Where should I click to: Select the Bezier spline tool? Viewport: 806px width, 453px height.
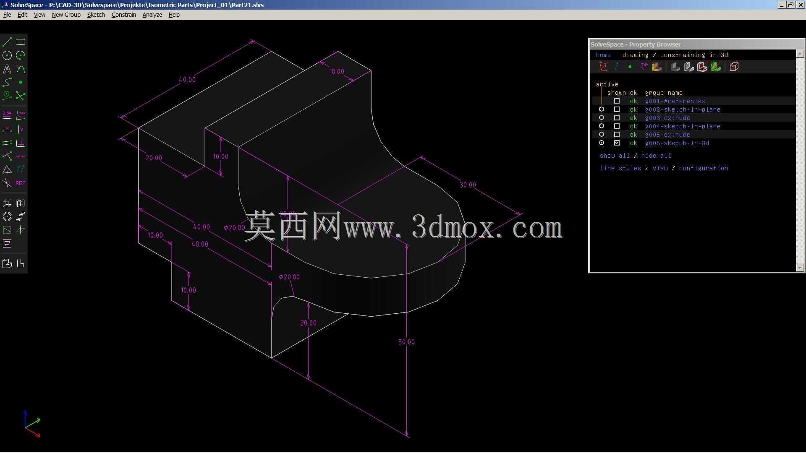coord(7,82)
